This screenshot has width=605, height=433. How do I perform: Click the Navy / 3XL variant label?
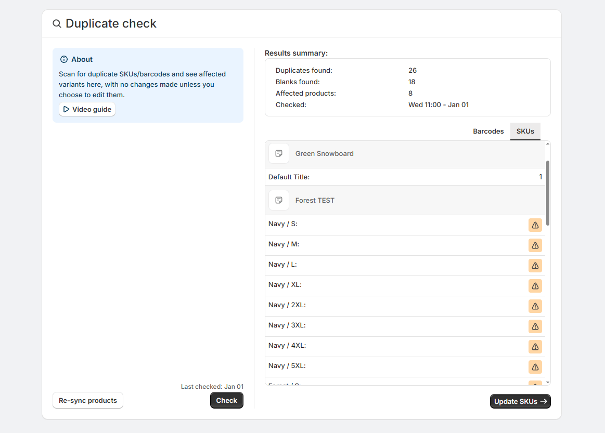pyautogui.click(x=287, y=325)
